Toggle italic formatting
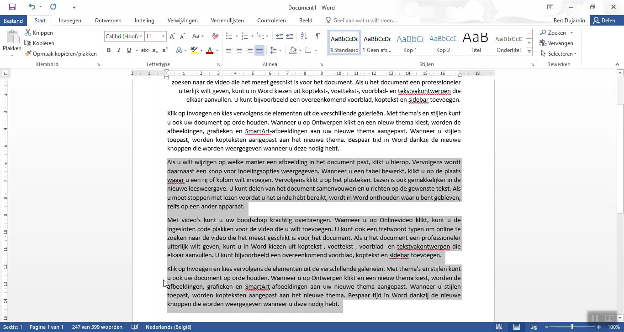This screenshot has height=332, width=624. 119,50
